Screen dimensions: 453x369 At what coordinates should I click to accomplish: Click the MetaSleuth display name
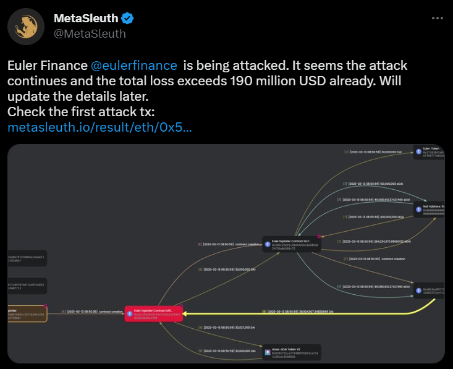86,19
